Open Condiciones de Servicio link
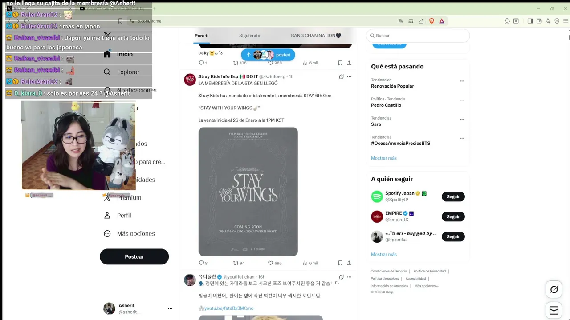The width and height of the screenshot is (570, 320). pos(389,271)
